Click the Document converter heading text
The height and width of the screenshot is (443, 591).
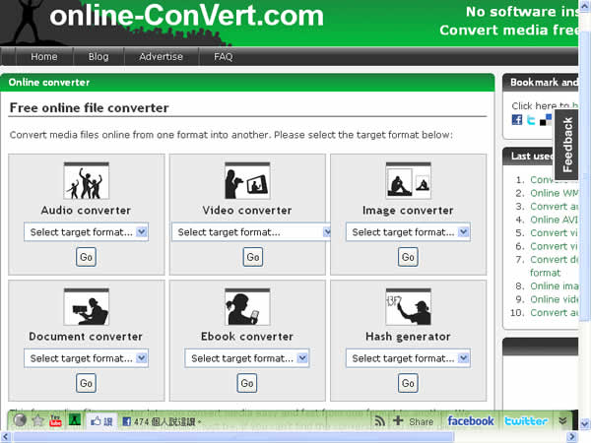pos(86,337)
